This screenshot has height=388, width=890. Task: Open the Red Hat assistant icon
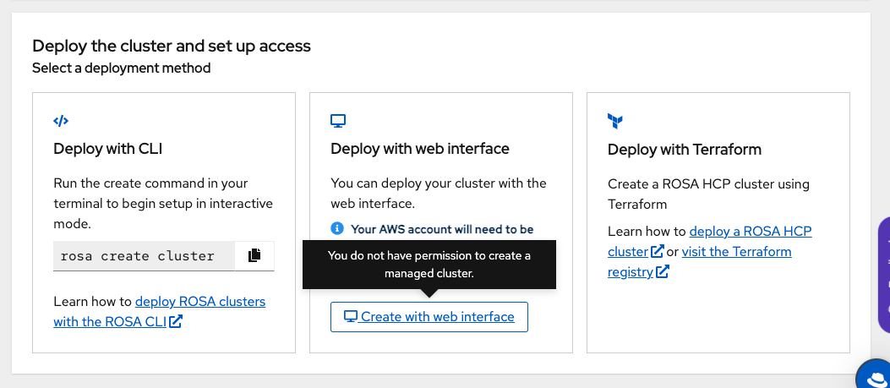[x=875, y=375]
